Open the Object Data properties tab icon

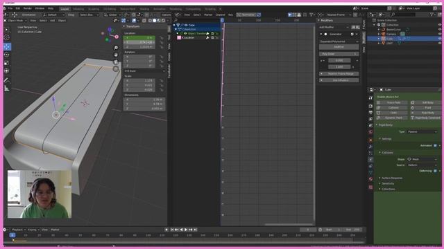370,172
